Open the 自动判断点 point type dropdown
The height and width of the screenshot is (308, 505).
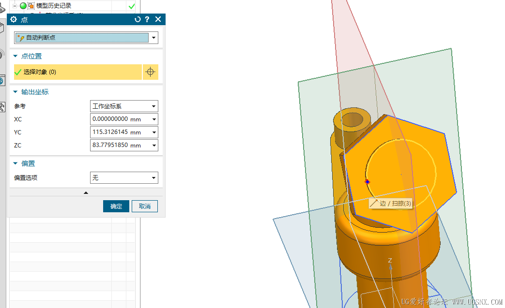pyautogui.click(x=153, y=38)
